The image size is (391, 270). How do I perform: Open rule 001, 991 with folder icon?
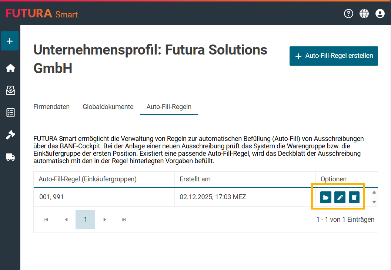tap(325, 197)
